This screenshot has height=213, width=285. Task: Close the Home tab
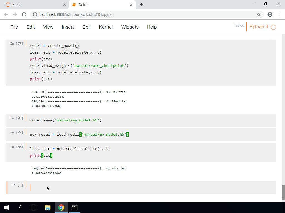tap(65, 5)
